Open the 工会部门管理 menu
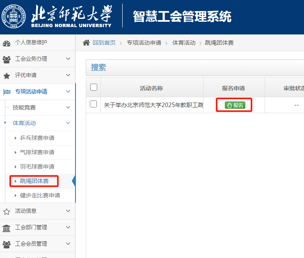Image resolution: width=304 pixels, height=258 pixels. tap(38, 227)
